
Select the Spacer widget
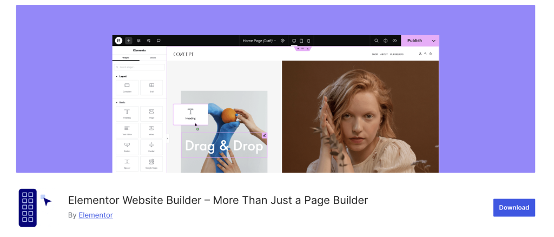[127, 164]
